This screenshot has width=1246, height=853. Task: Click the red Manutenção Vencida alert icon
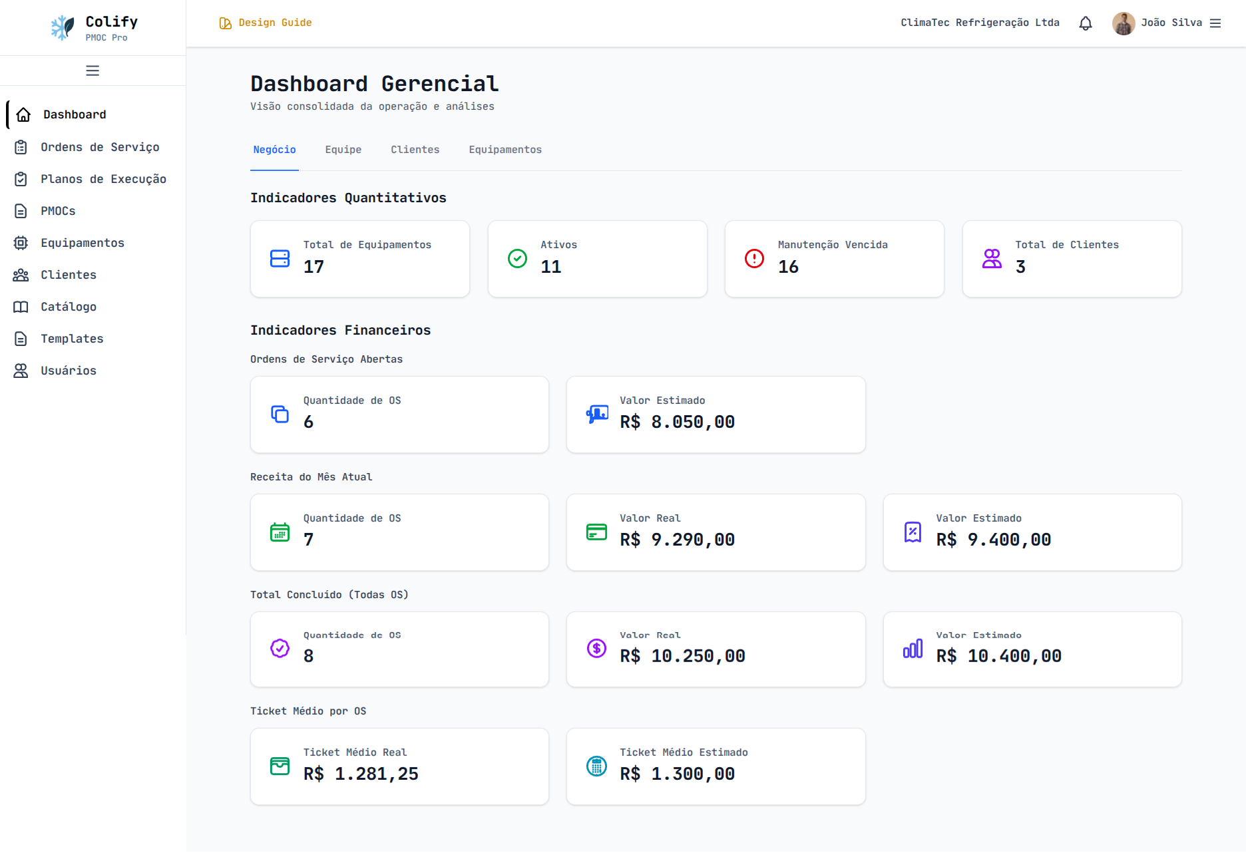pyautogui.click(x=753, y=259)
